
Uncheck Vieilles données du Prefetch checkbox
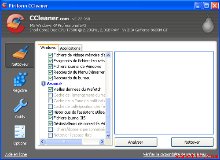50,89
